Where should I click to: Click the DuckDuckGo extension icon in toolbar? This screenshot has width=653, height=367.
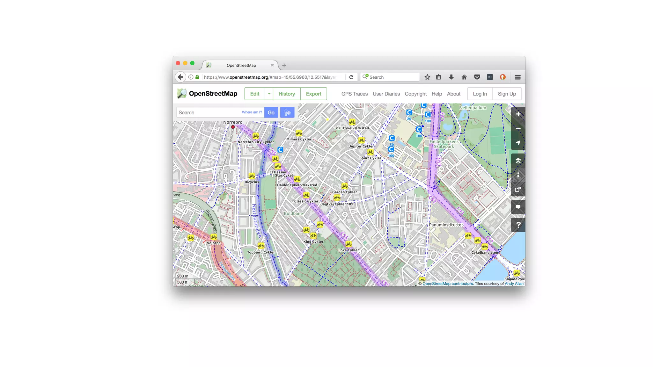point(503,77)
